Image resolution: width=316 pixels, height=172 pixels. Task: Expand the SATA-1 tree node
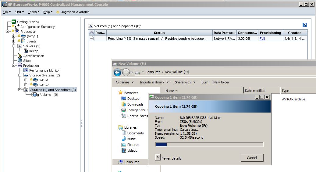(13, 36)
